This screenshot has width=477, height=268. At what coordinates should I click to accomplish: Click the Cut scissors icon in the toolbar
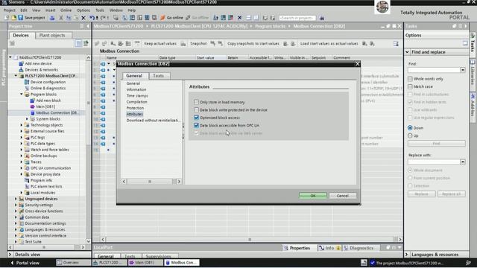pyautogui.click(x=61, y=18)
